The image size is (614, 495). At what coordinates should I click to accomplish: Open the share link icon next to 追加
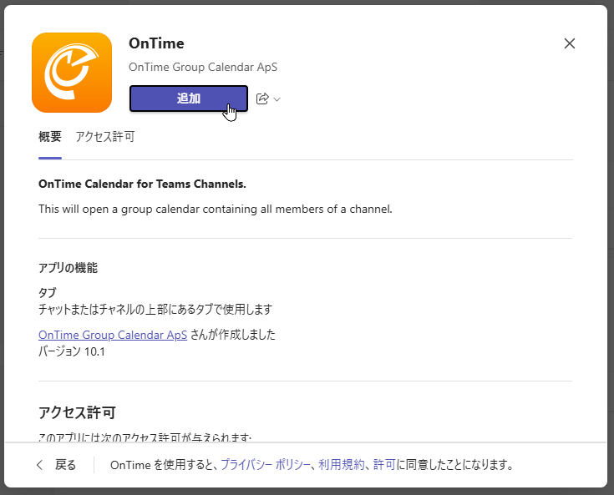click(x=262, y=98)
